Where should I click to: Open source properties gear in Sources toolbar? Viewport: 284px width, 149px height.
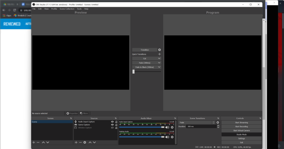click(85, 143)
